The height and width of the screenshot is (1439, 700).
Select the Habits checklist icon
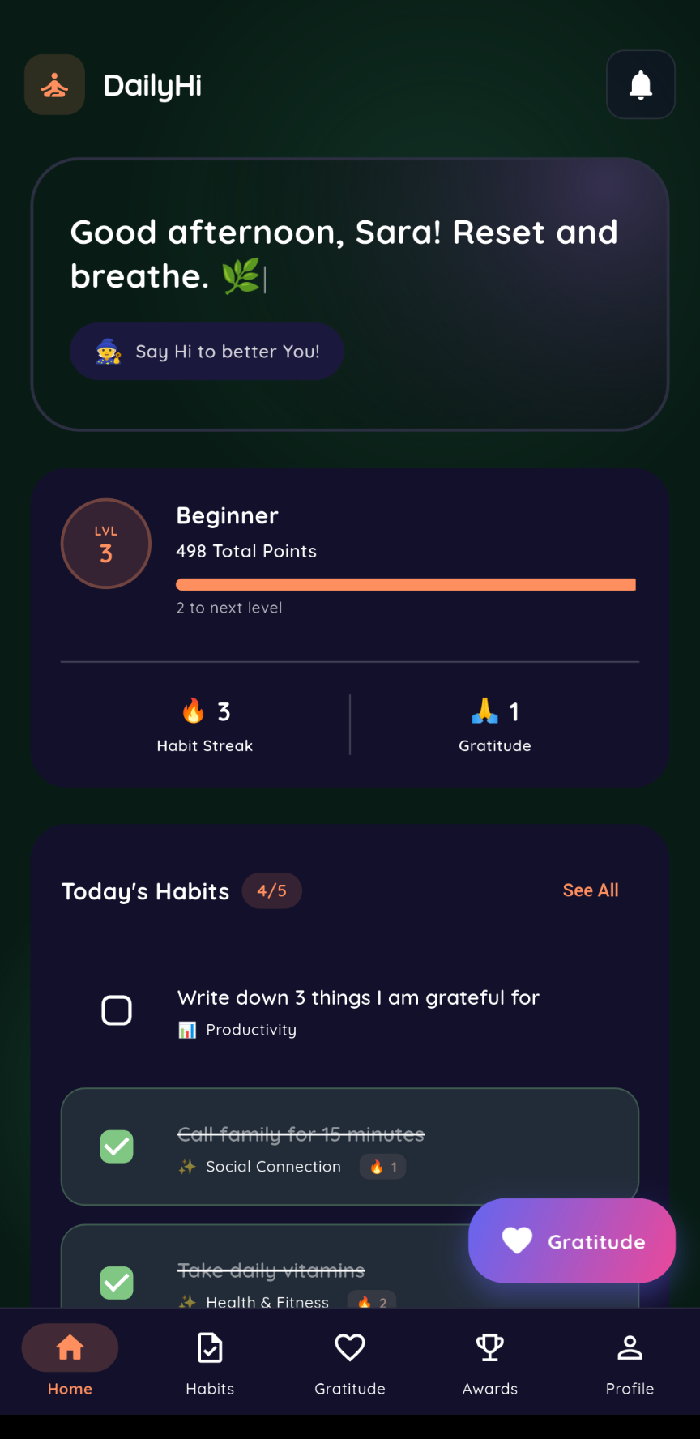[210, 1347]
